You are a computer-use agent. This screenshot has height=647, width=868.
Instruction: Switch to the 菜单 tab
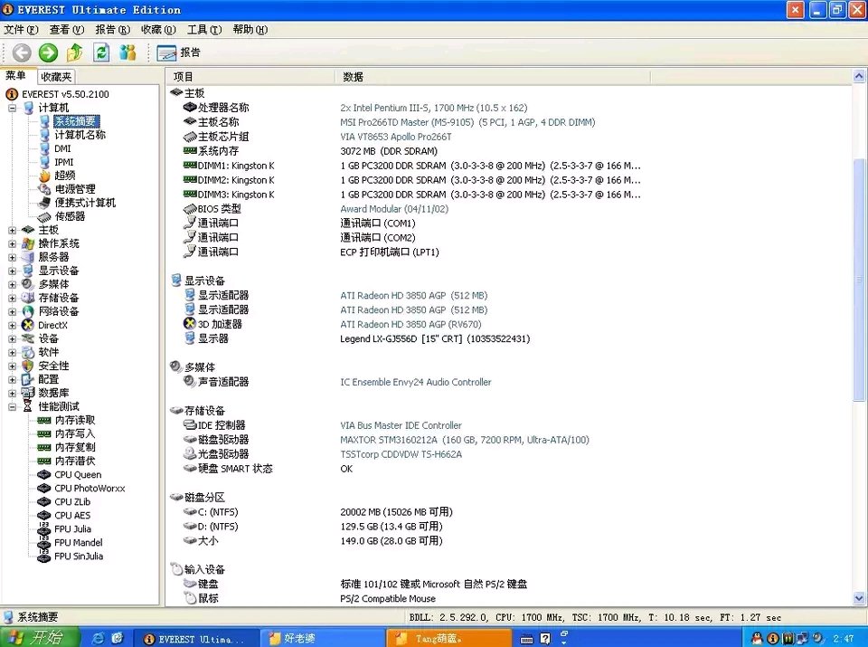pos(16,75)
